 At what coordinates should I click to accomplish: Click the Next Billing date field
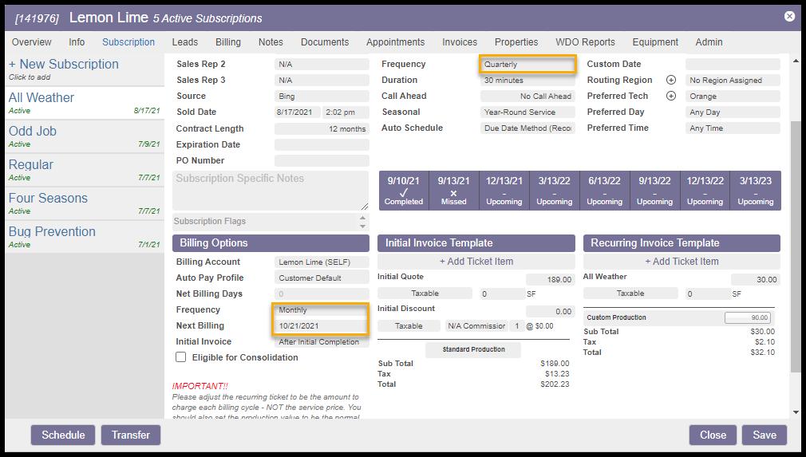[x=321, y=326]
